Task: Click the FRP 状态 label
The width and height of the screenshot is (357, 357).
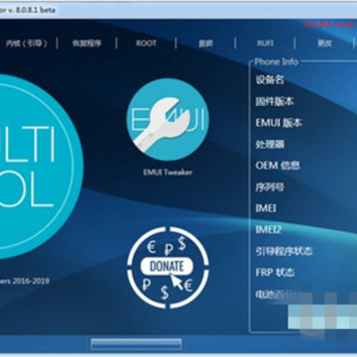Action: (x=275, y=273)
